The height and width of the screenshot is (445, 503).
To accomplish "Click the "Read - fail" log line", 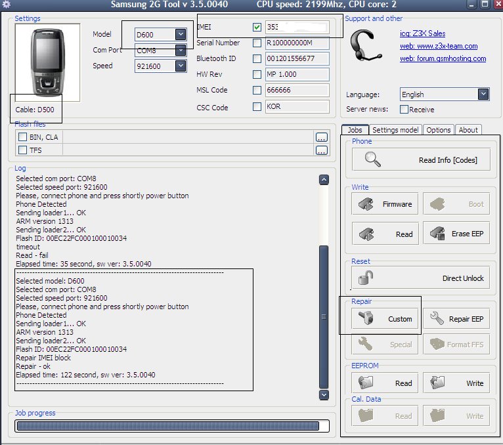I will [32, 255].
